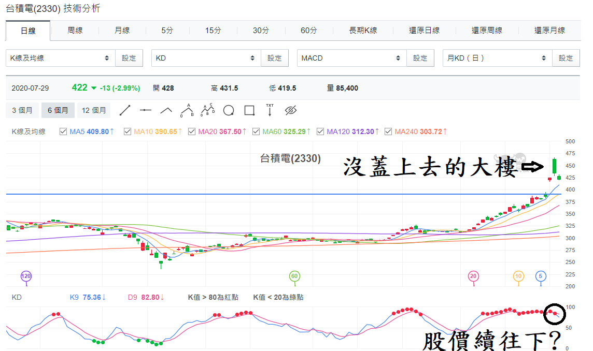Screen dimensions: 593x351
Task: Select the 3 個月 range button
Action: [22, 110]
